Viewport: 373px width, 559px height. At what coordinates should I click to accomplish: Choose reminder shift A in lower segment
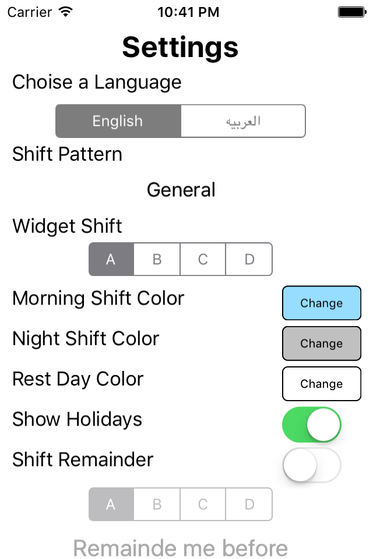(111, 504)
